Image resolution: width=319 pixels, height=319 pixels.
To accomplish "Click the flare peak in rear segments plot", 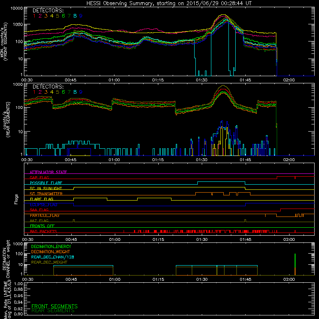I will coord(223,85).
